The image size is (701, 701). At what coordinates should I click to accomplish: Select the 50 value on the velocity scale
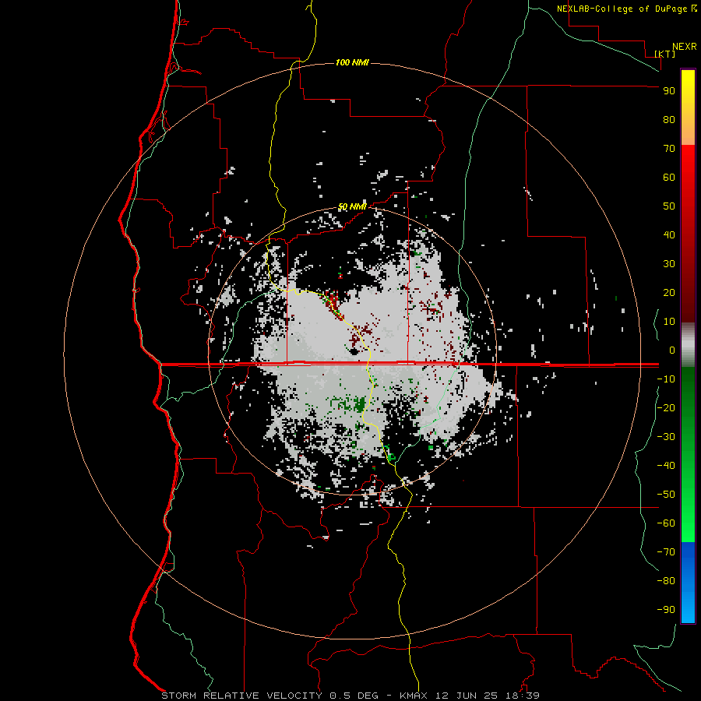669,206
